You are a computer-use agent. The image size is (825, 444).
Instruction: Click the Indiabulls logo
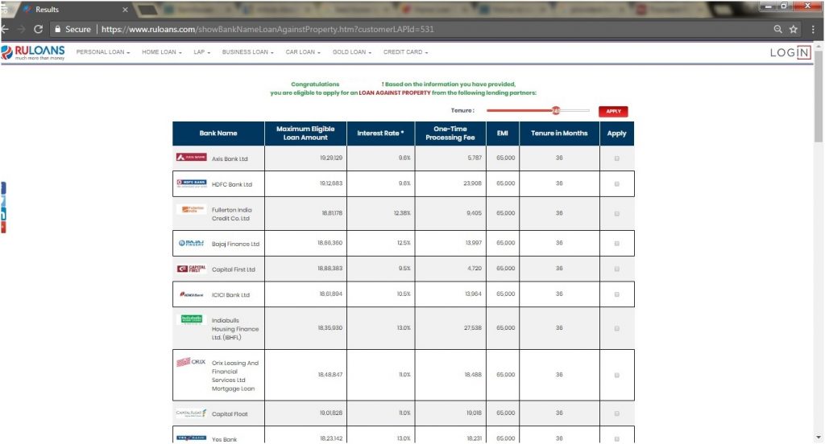[192, 319]
